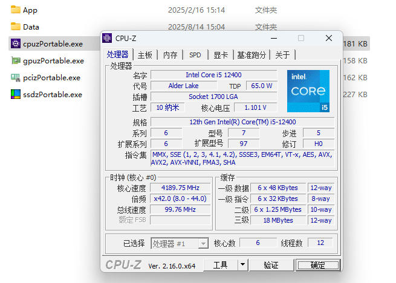Switch to the 处理器 tab
The width and height of the screenshot is (396, 283).
click(117, 54)
